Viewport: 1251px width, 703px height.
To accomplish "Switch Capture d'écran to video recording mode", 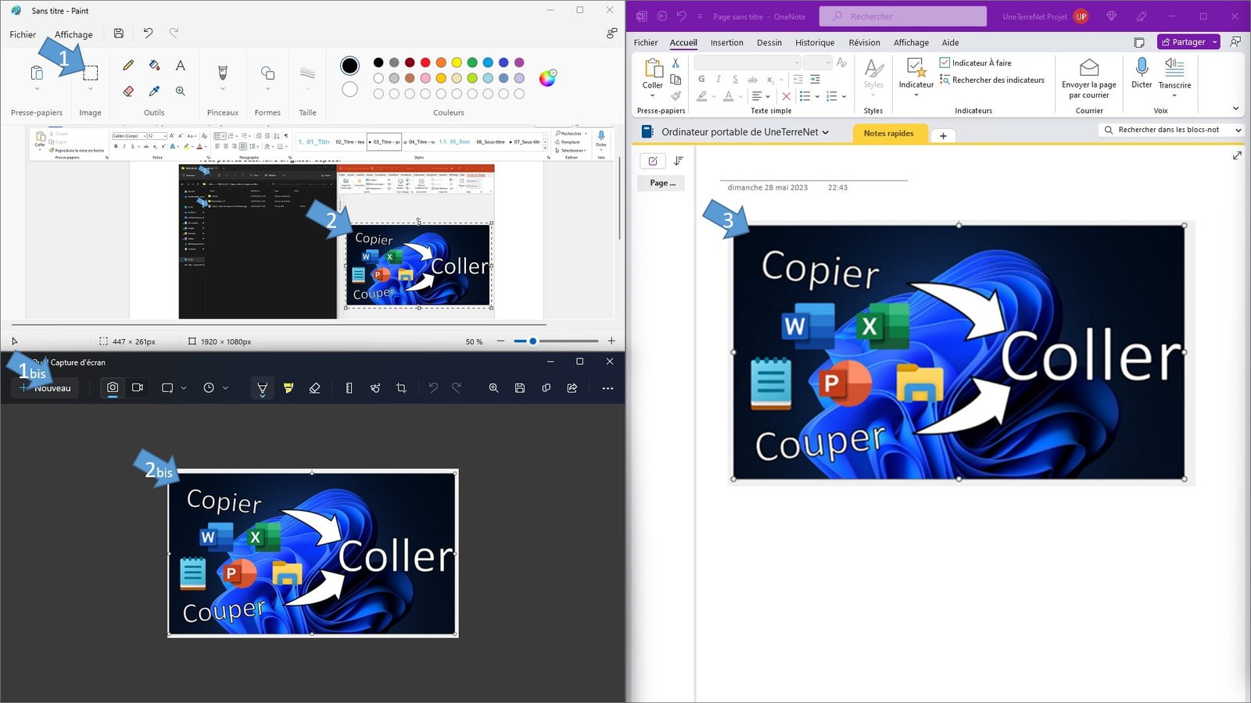I will [x=138, y=387].
